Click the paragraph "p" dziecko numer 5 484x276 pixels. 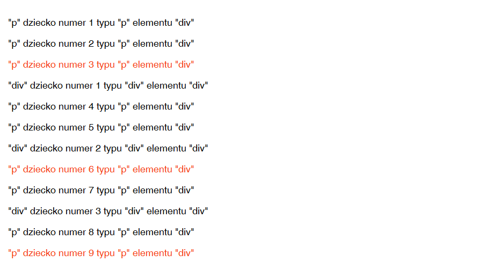coord(101,128)
